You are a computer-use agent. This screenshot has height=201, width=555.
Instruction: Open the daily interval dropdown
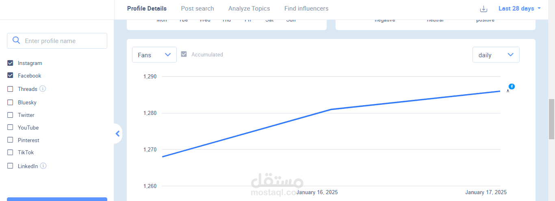click(x=496, y=55)
